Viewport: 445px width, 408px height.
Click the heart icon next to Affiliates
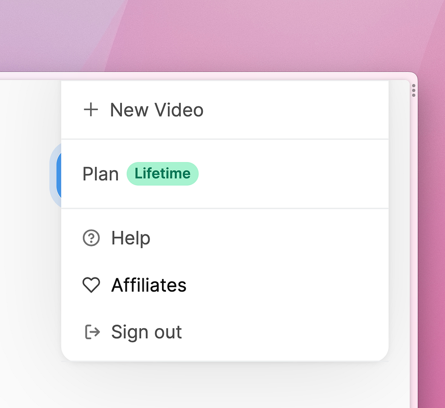(91, 285)
